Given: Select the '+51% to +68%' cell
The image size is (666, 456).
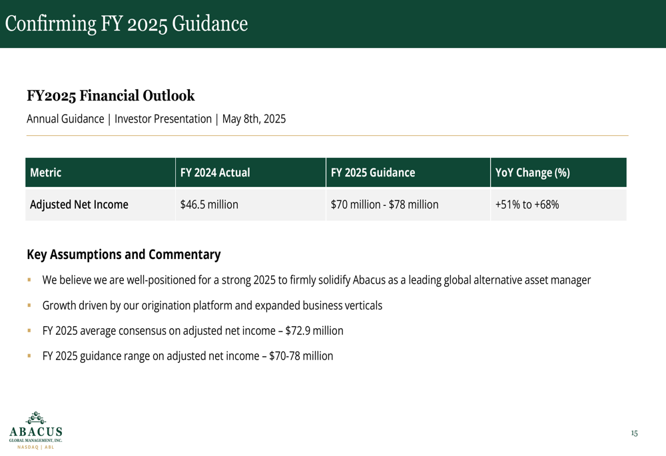Looking at the screenshot, I should pos(559,204).
